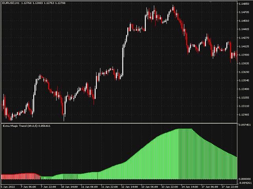Click the 14 Jan 14:00 time label
Viewport: 253px width, 189px height.
(x=190, y=187)
